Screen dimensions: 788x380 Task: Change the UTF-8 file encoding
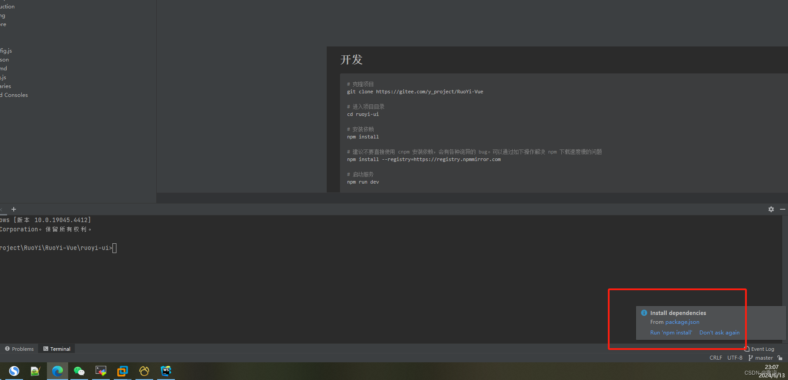click(x=735, y=358)
